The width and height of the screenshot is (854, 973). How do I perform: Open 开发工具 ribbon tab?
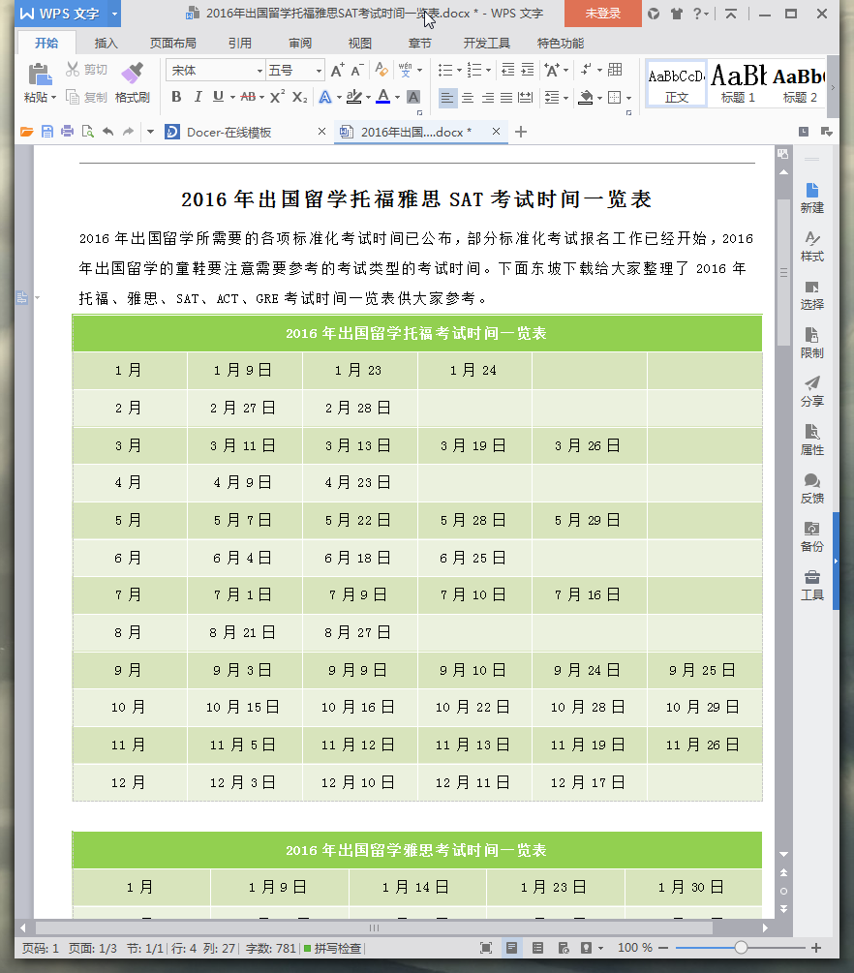[x=487, y=43]
